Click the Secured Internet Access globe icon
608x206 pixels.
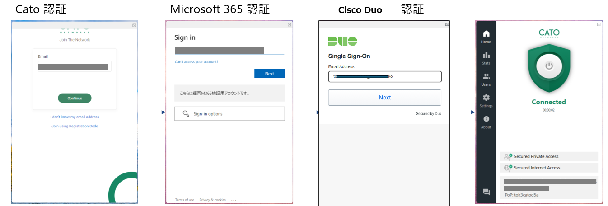(x=508, y=168)
